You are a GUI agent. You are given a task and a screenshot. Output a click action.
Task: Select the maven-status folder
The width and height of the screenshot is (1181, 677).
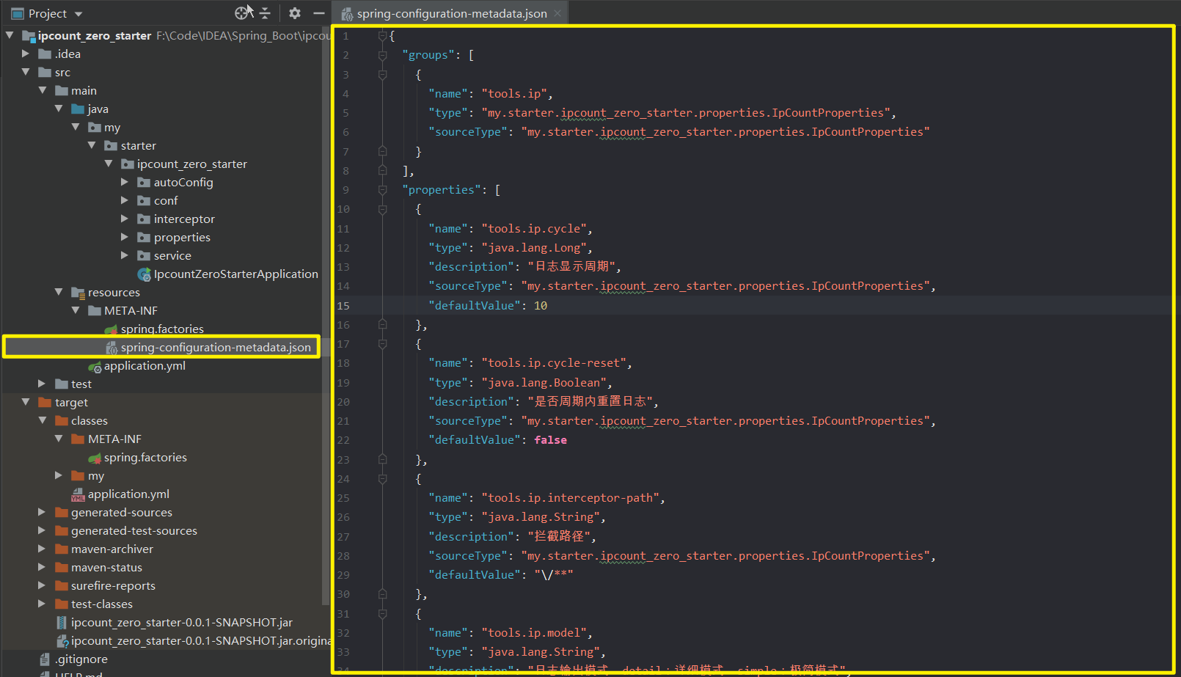point(106,567)
